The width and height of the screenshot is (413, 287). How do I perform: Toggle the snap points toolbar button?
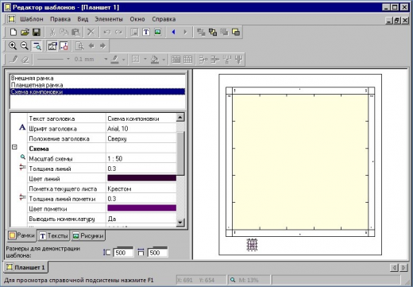pos(64,46)
